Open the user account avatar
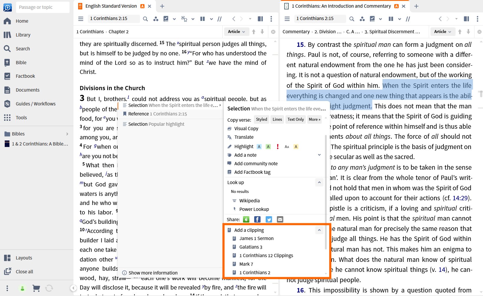483x296 pixels. click(22, 288)
